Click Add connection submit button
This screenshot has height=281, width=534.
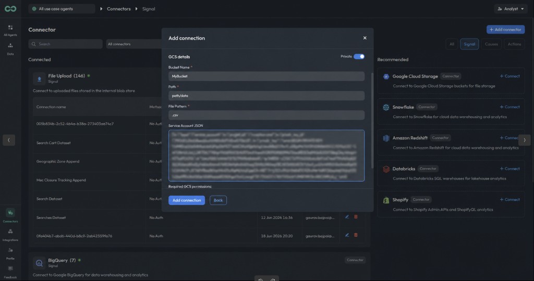click(x=187, y=200)
